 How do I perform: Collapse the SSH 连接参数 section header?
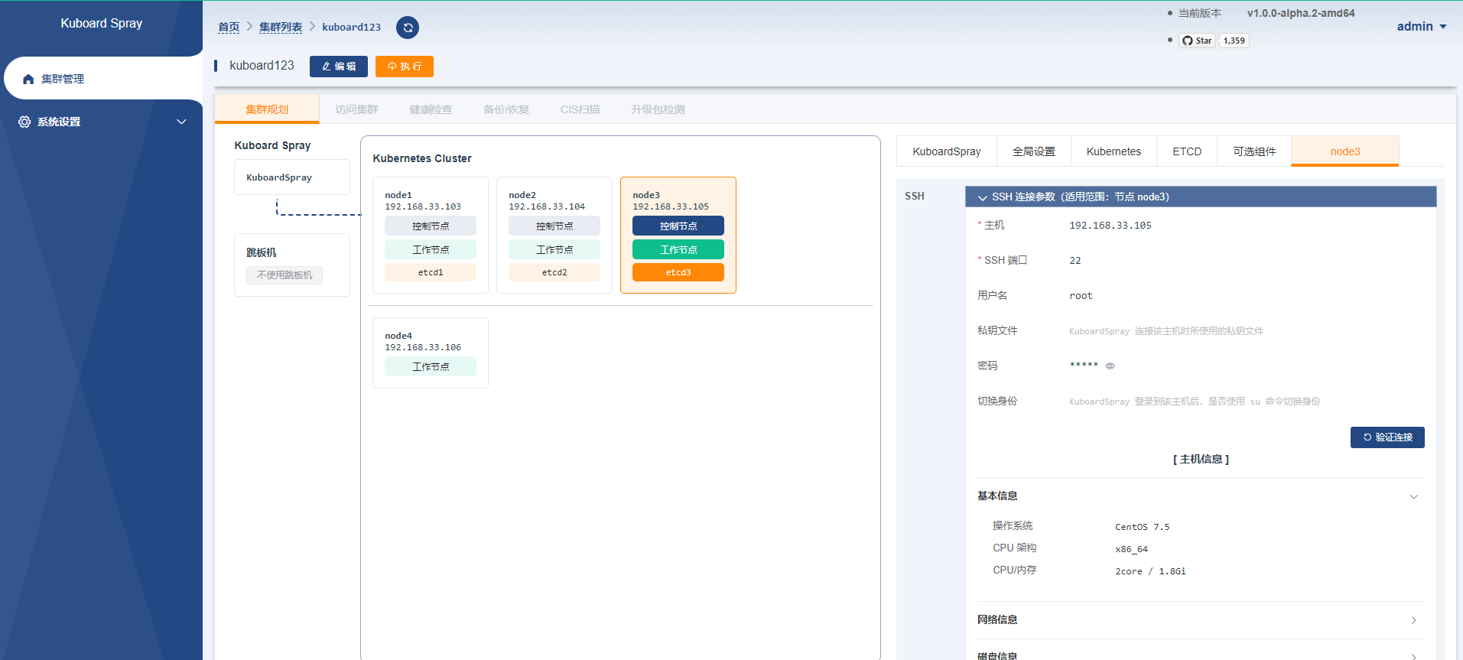(x=1201, y=197)
